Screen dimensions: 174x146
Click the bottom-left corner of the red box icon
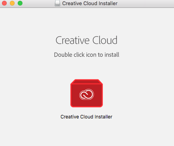72,106
